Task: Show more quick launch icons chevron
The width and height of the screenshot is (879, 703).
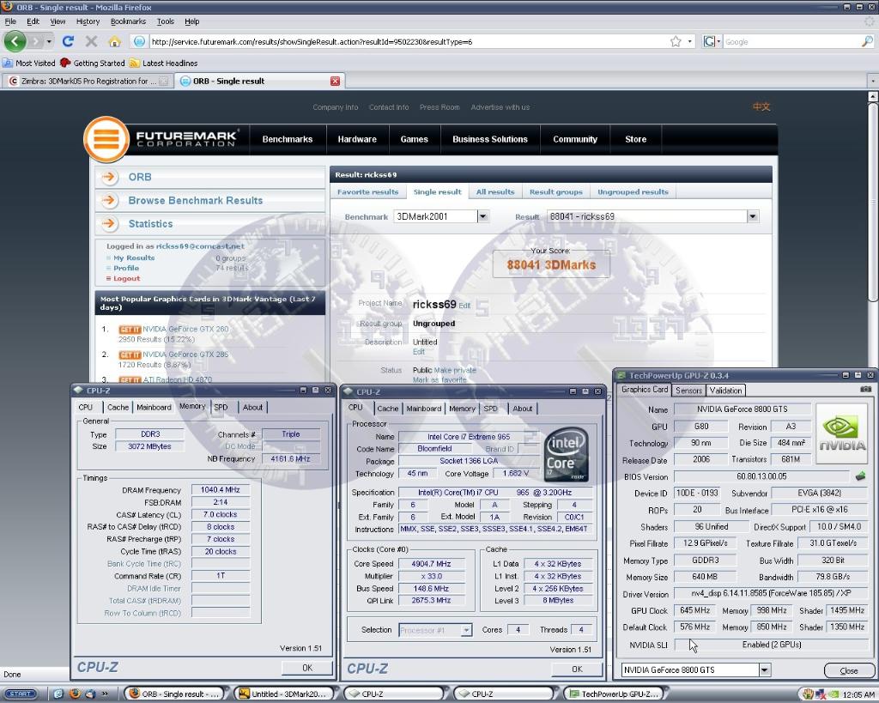Action: point(104,694)
